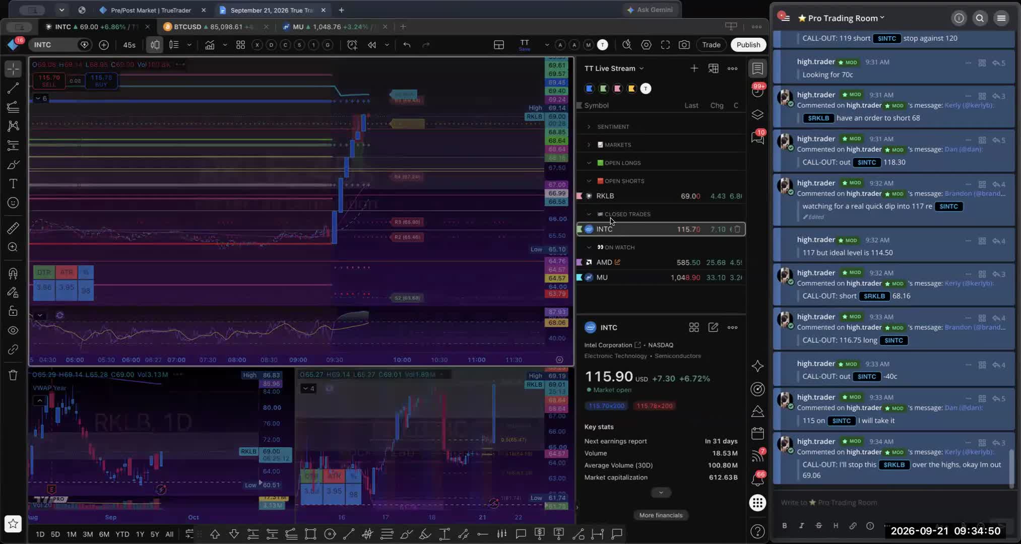The width and height of the screenshot is (1021, 544).
Task: Open the Trade button panel
Action: pyautogui.click(x=711, y=45)
